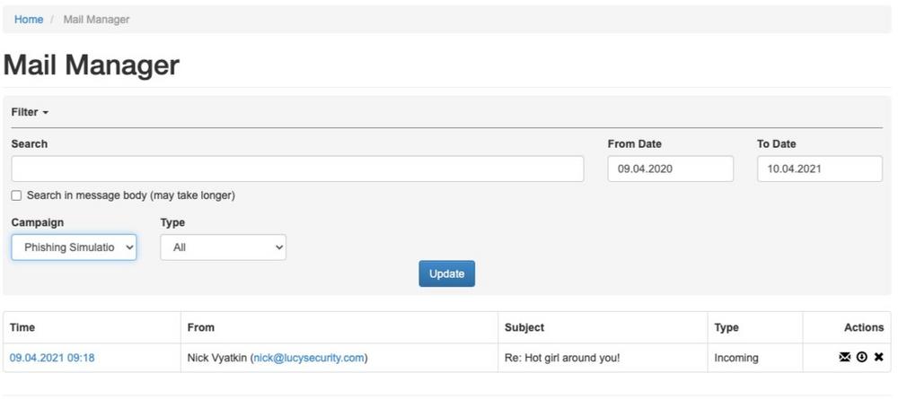Collapse the Filter section
The height and width of the screenshot is (399, 898).
click(x=30, y=112)
